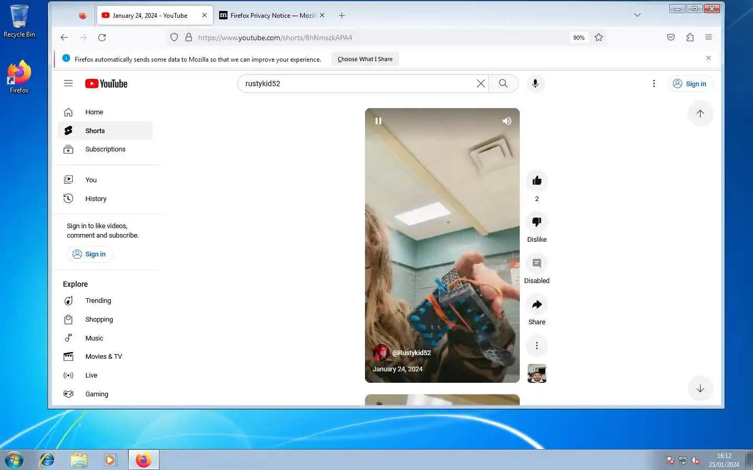Open Windows Start menu
The image size is (753, 470).
[x=14, y=460]
